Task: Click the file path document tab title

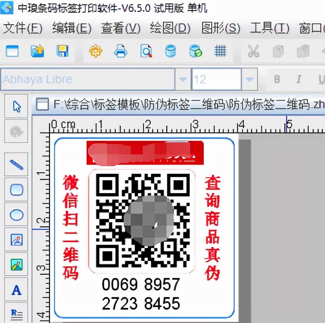Action: point(189,104)
